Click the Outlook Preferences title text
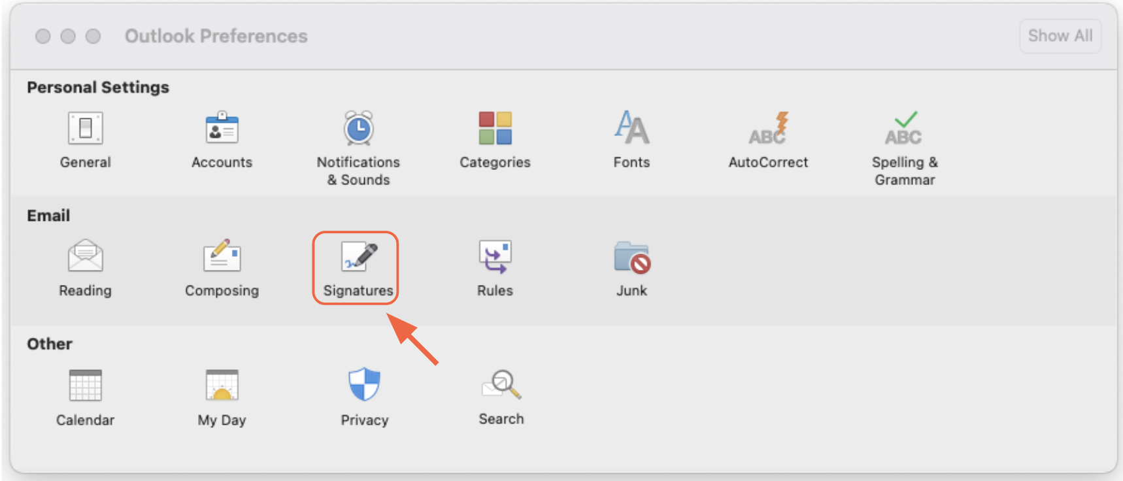1123x481 pixels. click(216, 36)
